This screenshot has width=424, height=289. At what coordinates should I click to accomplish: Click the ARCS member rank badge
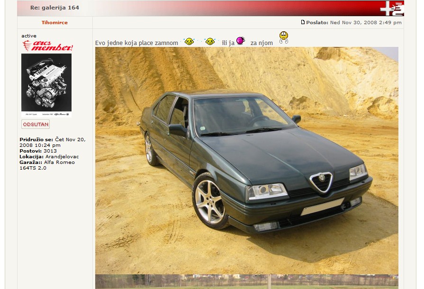(47, 46)
